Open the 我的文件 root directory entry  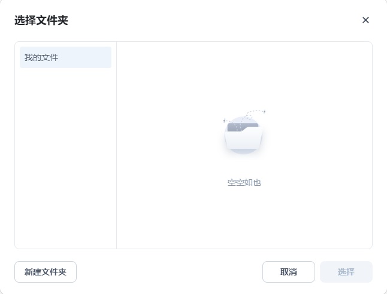click(x=65, y=57)
